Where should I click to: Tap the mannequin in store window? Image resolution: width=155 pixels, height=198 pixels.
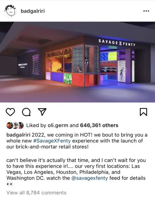coord(86,64)
